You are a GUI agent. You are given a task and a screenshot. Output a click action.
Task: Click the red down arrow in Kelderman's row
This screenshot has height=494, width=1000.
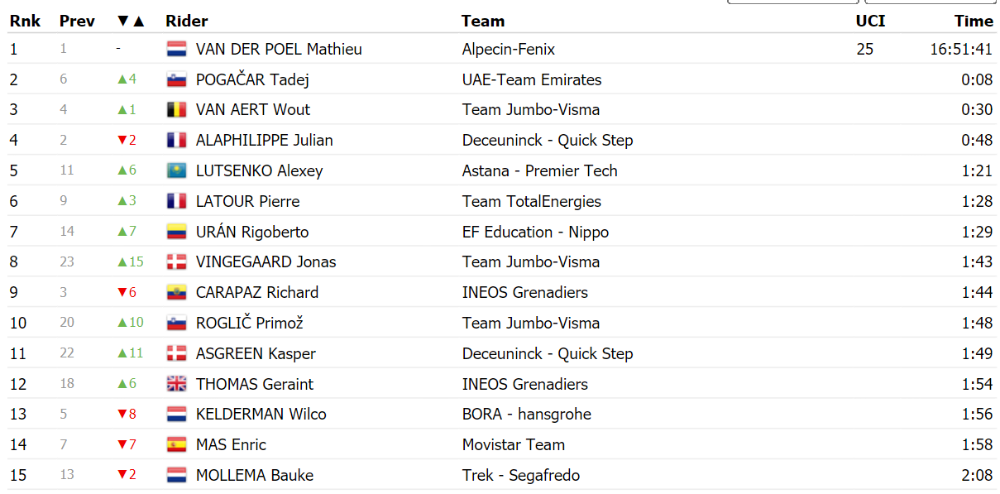tap(122, 414)
